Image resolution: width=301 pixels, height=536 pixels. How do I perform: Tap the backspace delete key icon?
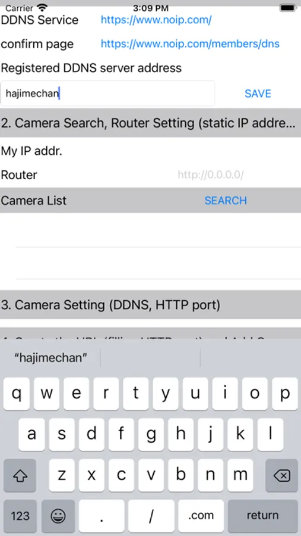(x=281, y=475)
